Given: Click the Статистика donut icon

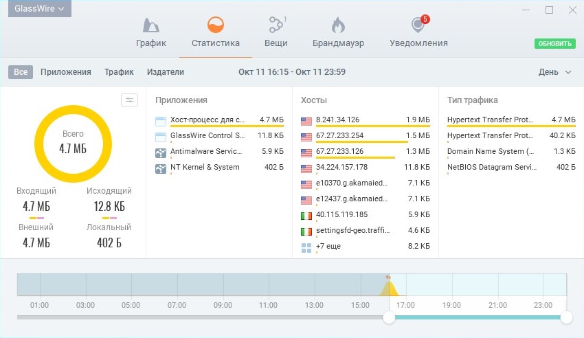Looking at the screenshot, I should [x=216, y=25].
